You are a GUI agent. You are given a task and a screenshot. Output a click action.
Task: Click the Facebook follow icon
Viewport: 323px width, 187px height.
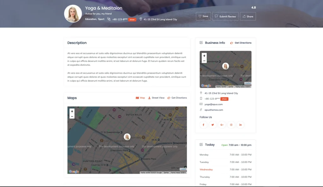tap(203, 125)
